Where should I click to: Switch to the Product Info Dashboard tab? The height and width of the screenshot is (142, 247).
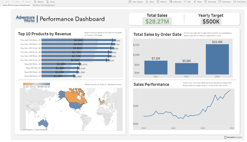tap(44, 5)
